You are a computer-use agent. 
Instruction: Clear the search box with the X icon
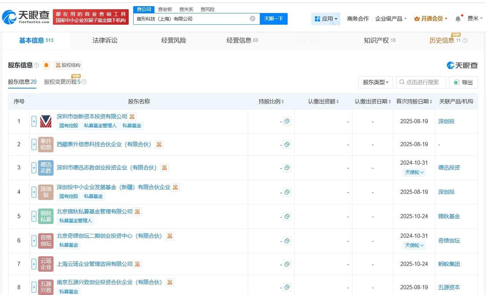point(252,19)
